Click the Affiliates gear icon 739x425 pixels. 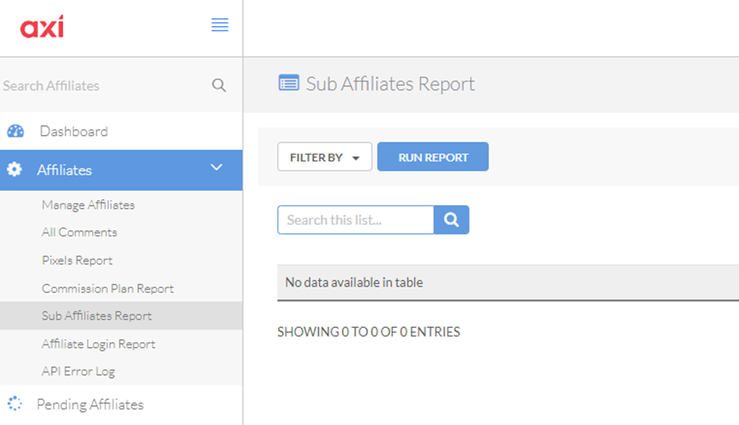click(15, 170)
